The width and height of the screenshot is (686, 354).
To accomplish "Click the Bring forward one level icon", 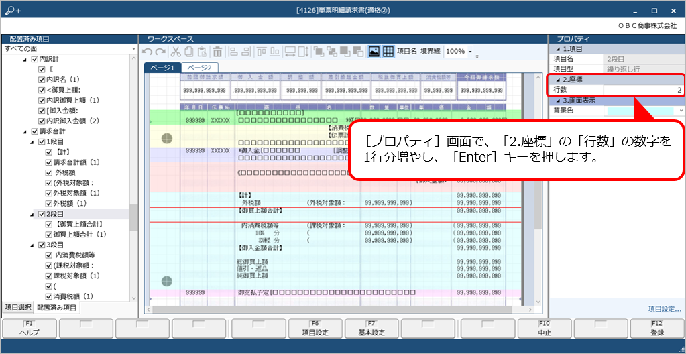I will pos(345,52).
